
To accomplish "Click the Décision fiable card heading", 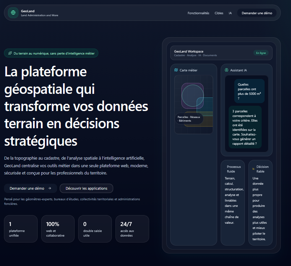I will pyautogui.click(x=262, y=169).
